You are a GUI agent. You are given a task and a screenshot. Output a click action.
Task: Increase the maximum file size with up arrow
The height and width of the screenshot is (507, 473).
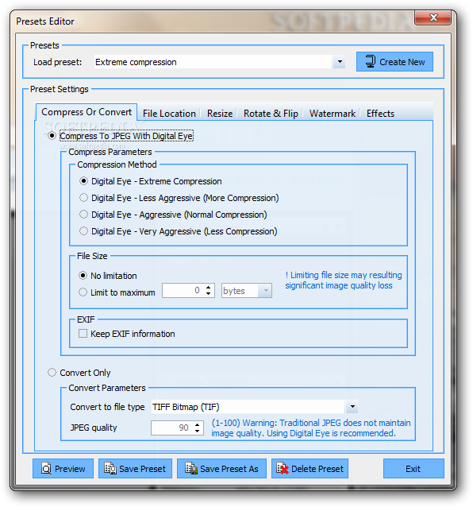click(x=209, y=287)
